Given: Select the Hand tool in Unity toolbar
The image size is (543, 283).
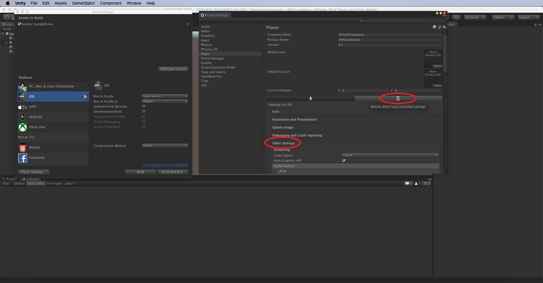Looking at the screenshot, I should click(x=8, y=17).
